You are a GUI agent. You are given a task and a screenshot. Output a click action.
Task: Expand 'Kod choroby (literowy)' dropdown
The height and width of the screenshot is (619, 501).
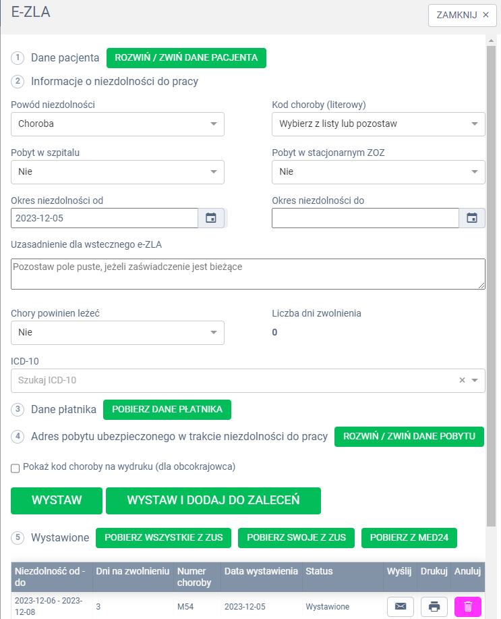(378, 124)
